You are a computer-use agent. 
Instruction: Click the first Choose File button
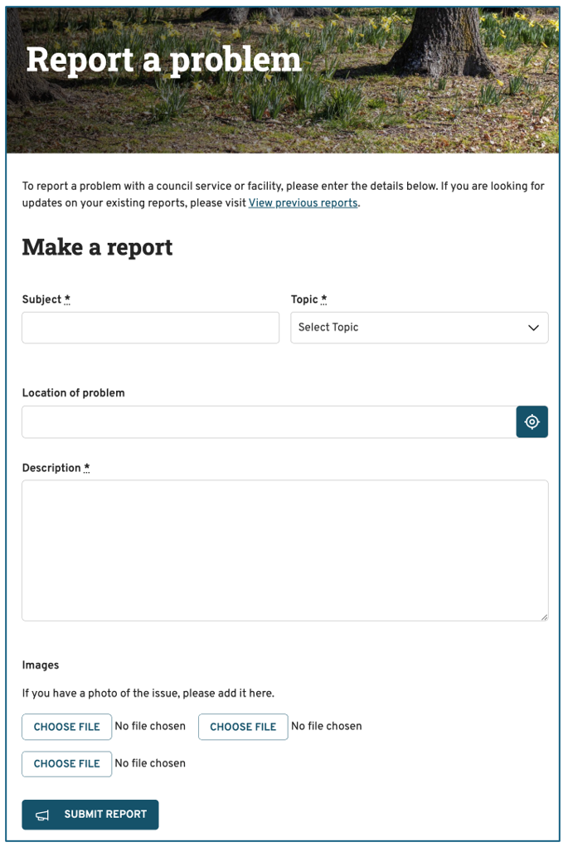[66, 727]
